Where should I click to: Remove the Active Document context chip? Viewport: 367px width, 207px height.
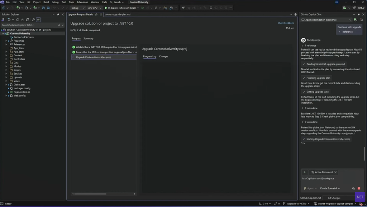(335, 172)
